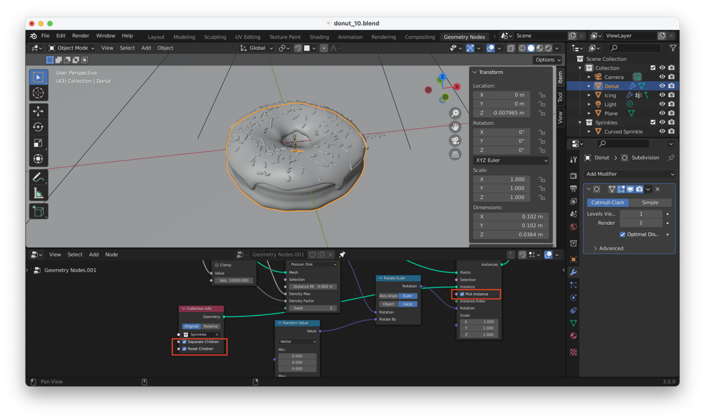Open the XYZ Euler rotation mode dropdown
The image size is (705, 420).
511,160
